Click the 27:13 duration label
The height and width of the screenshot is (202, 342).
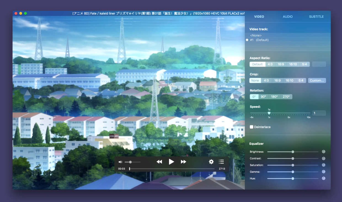coord(222,169)
